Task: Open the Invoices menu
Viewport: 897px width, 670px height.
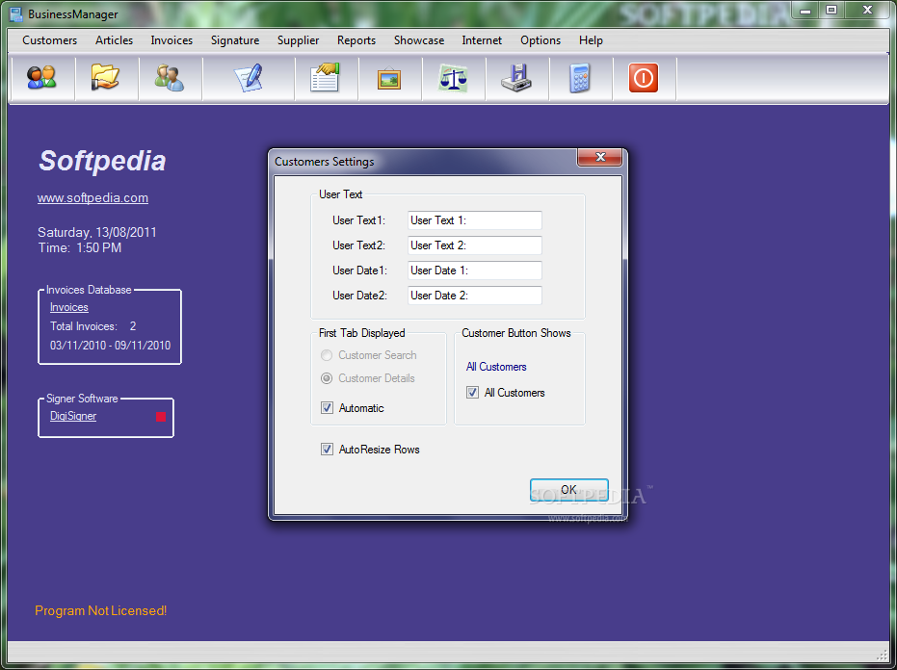Action: point(171,40)
